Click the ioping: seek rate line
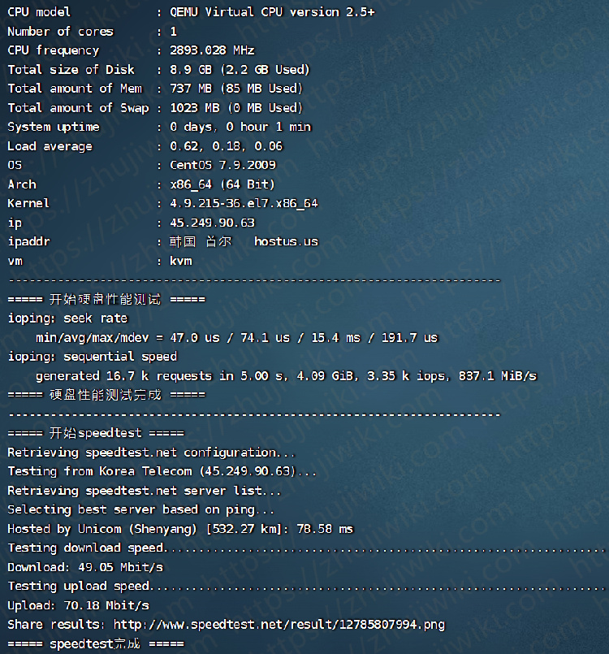This screenshot has height=654, width=609. coord(68,318)
